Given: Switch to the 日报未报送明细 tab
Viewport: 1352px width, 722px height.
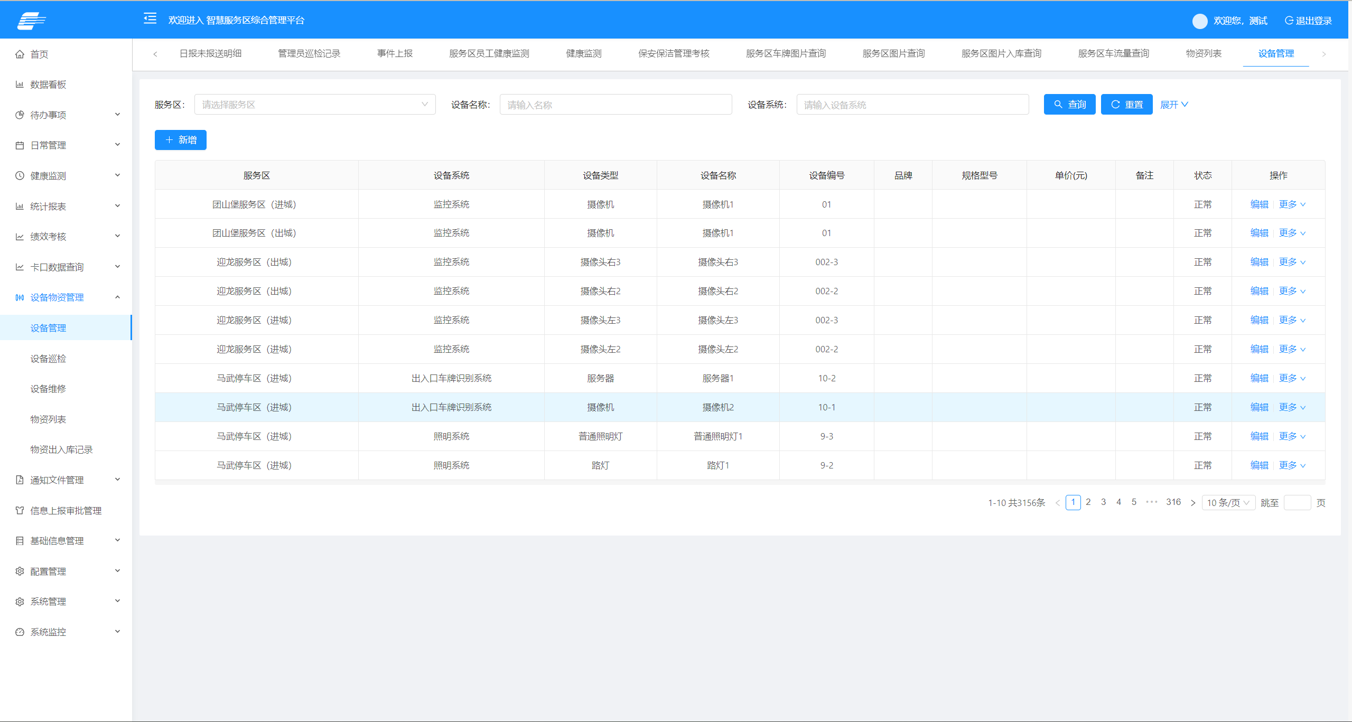Looking at the screenshot, I should pyautogui.click(x=210, y=53).
